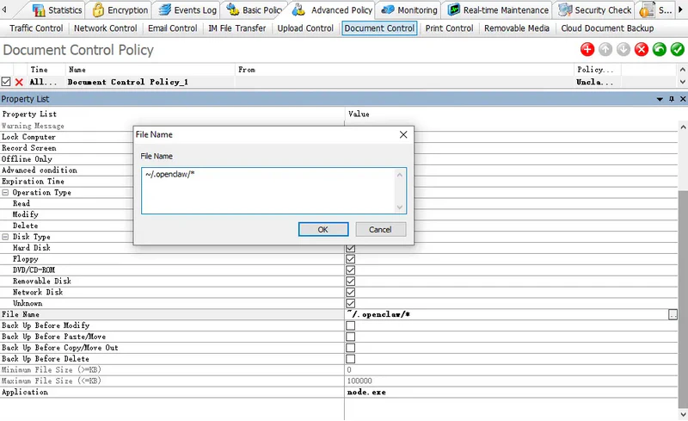This screenshot has height=421, width=688.
Task: Click the move policy down arrow icon
Action: tap(623, 50)
